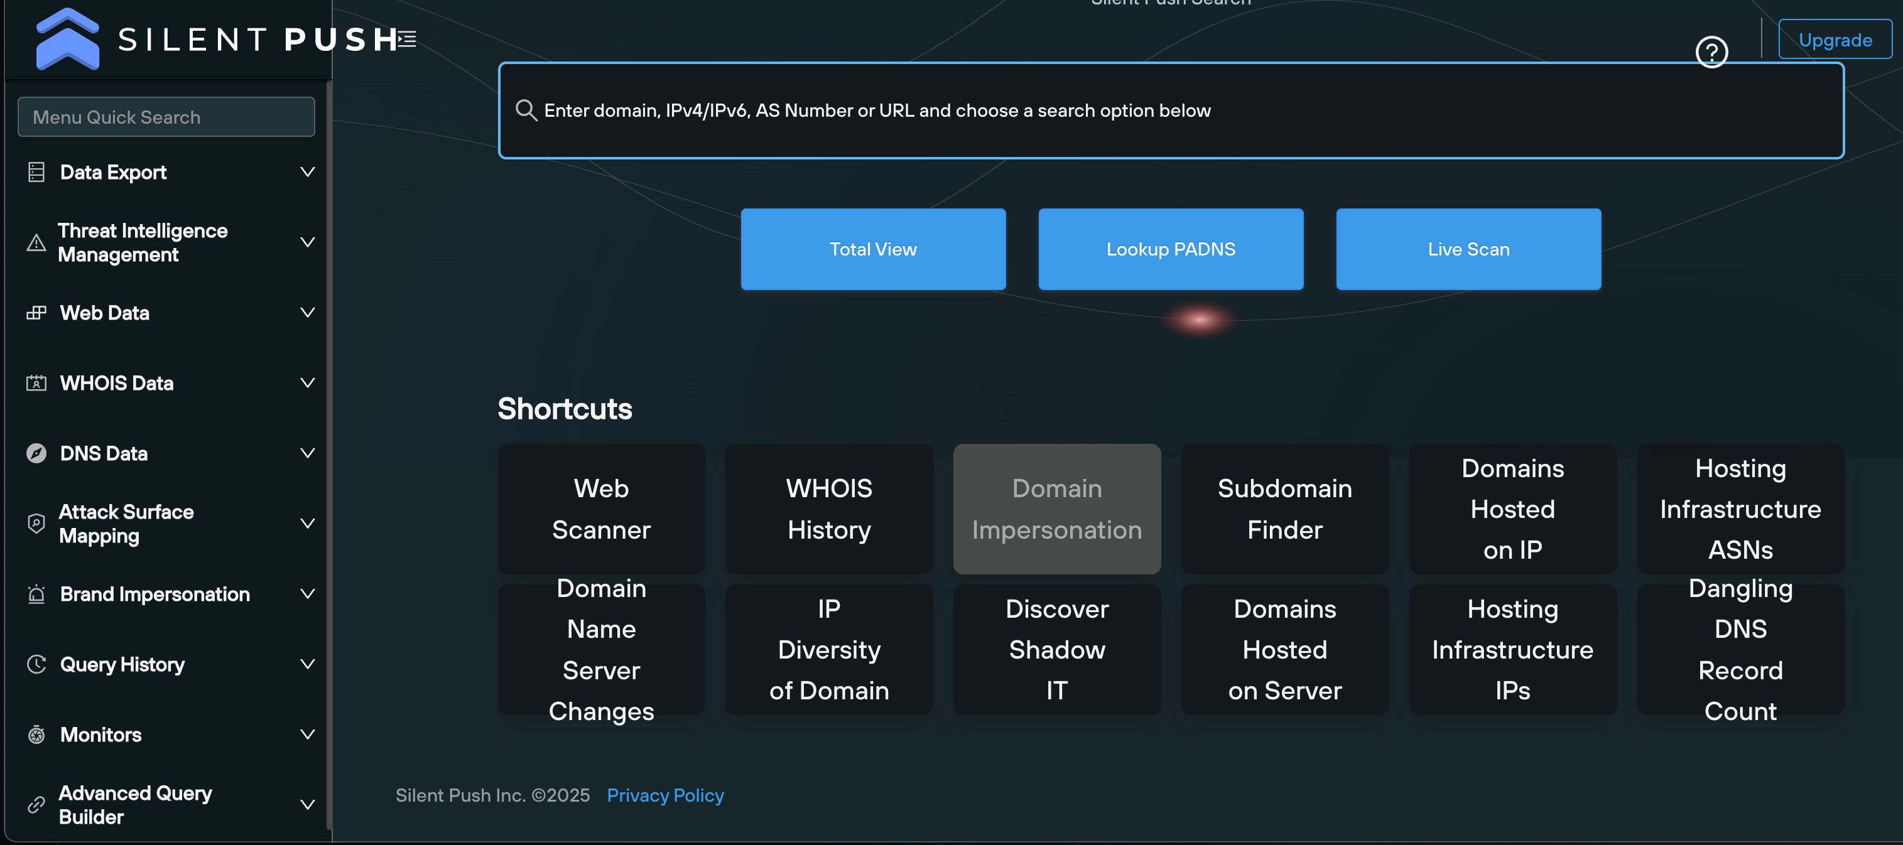Click the Web Data sidebar icon
The width and height of the screenshot is (1903, 845).
[x=36, y=313]
